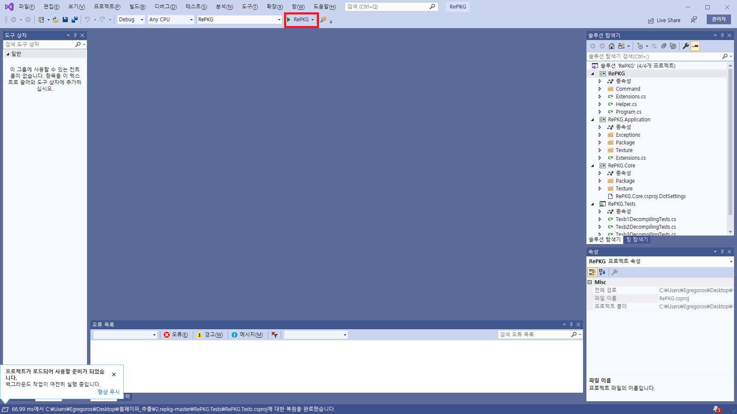Image resolution: width=737 pixels, height=414 pixels.
Task: Select RePKG.Core.csproj.DotSettings file
Action: pyautogui.click(x=650, y=196)
